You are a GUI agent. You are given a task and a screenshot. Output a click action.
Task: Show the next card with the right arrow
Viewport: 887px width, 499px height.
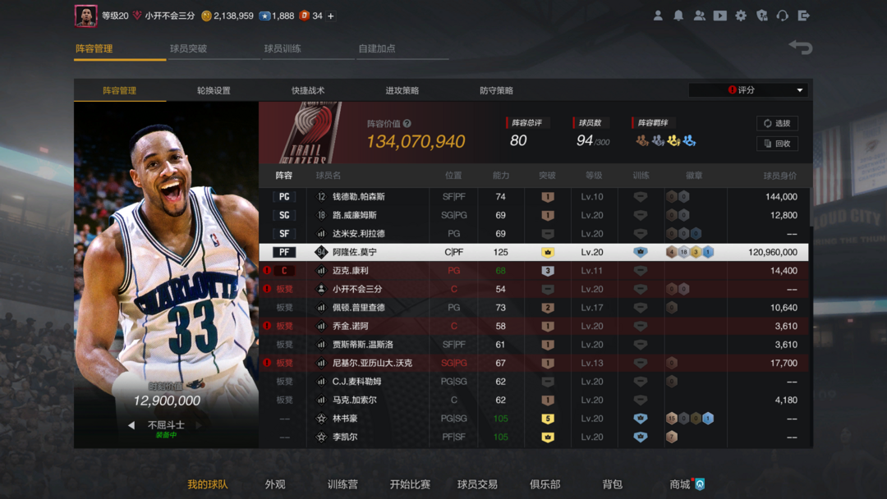pyautogui.click(x=199, y=425)
